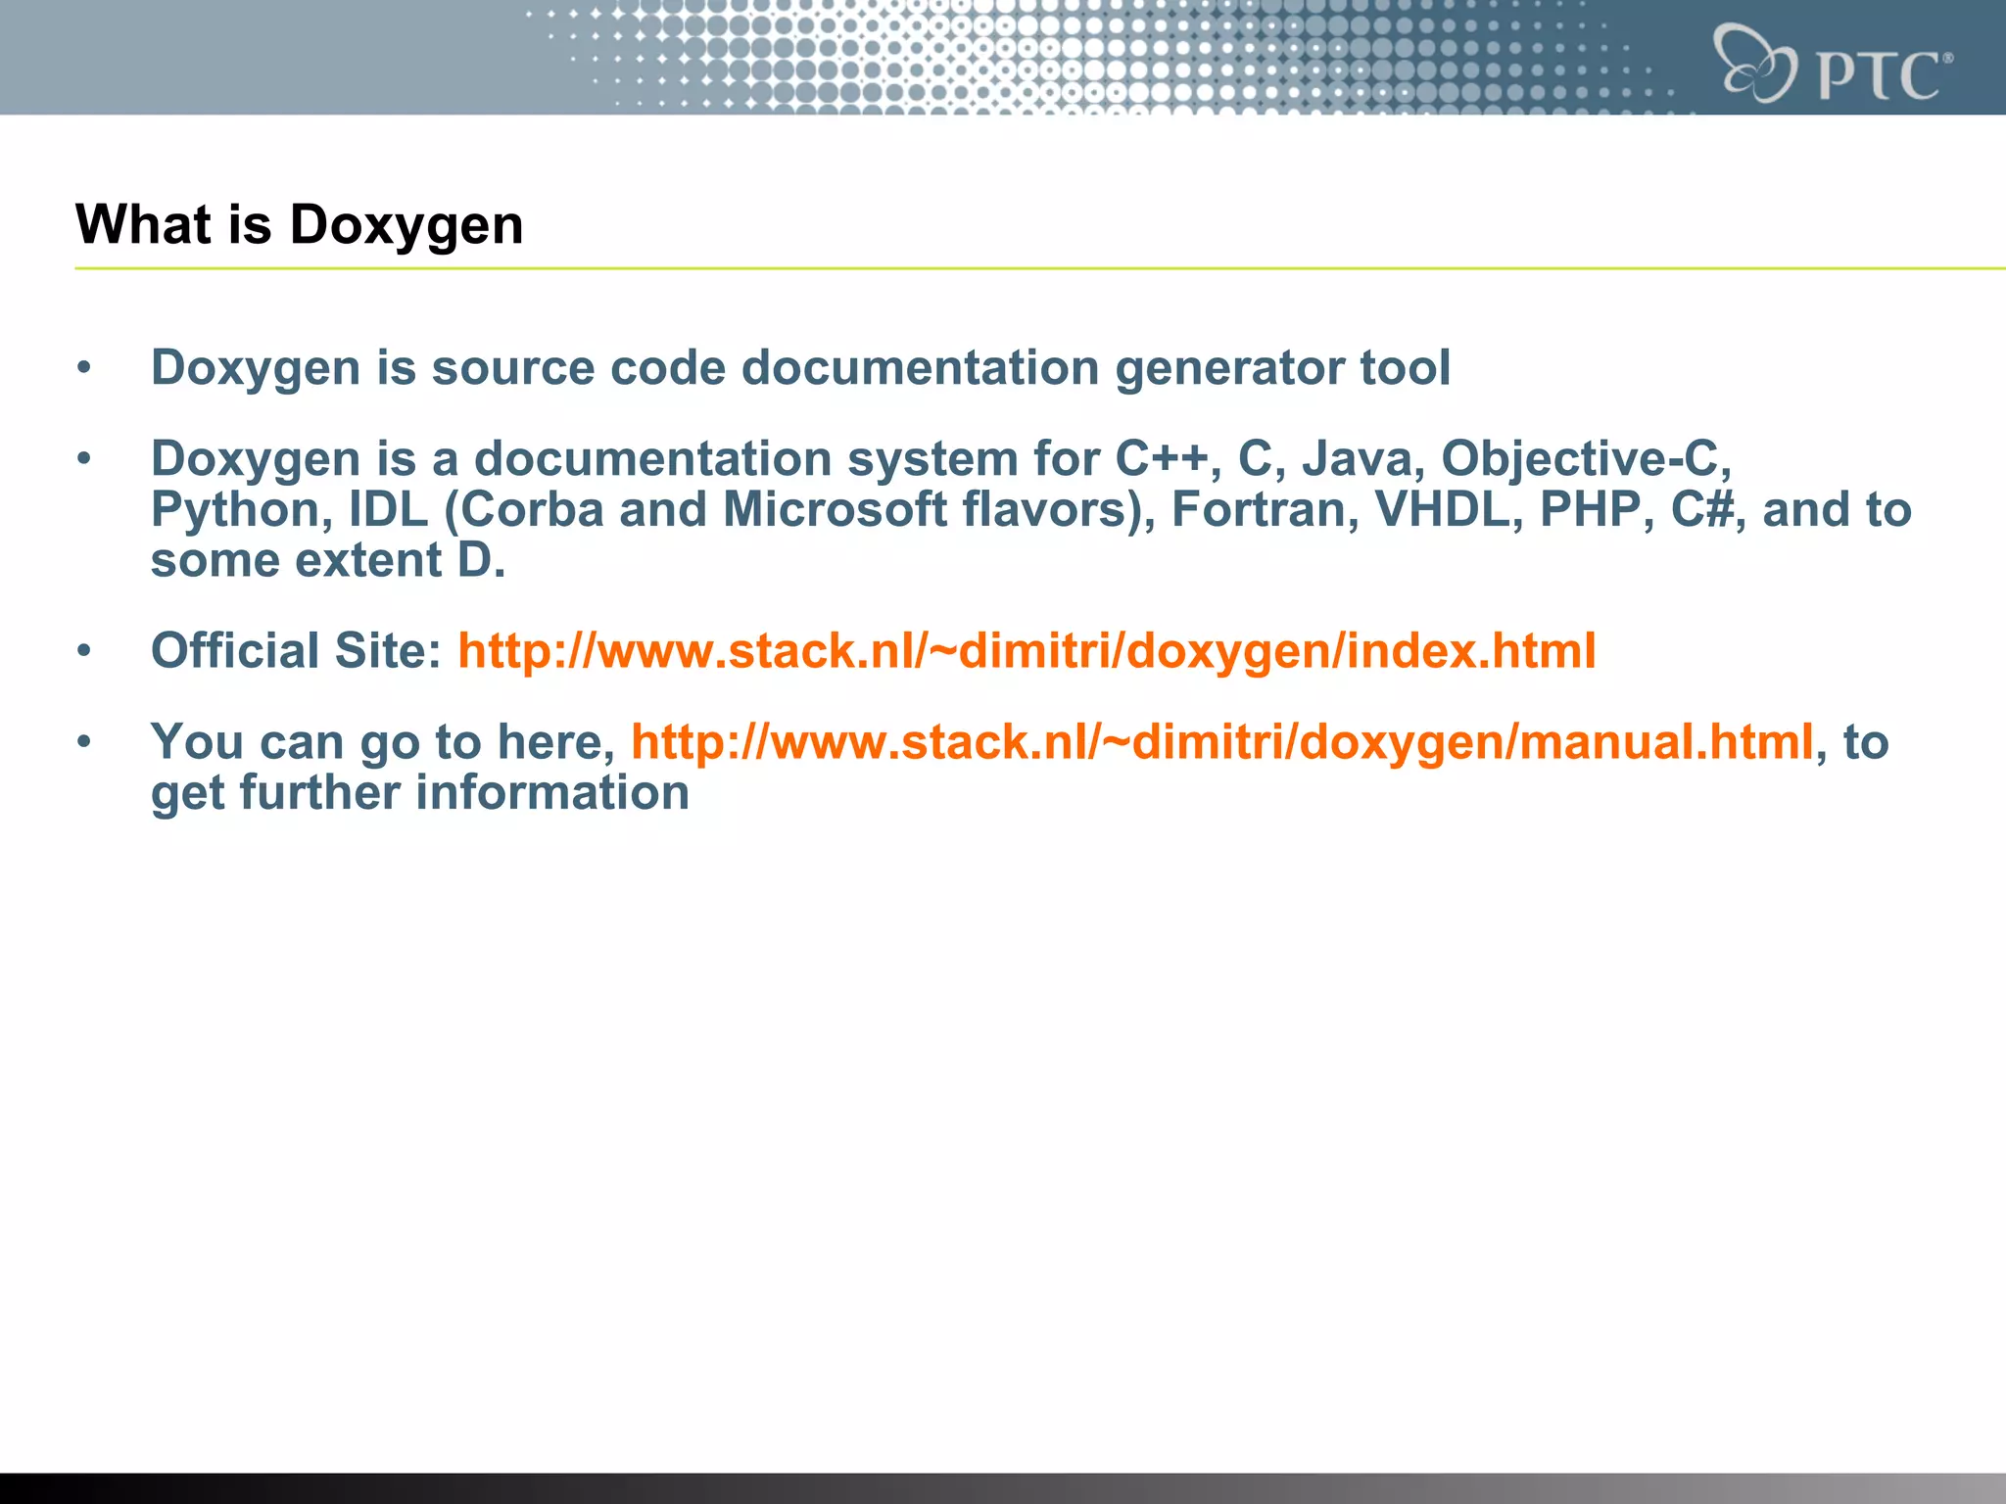The height and width of the screenshot is (1504, 2006).
Task: Open the doxygen index.html official site link
Action: click(x=1026, y=651)
